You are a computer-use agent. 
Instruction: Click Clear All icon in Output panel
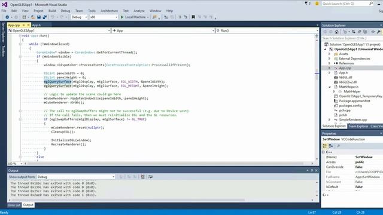[x=142, y=177]
